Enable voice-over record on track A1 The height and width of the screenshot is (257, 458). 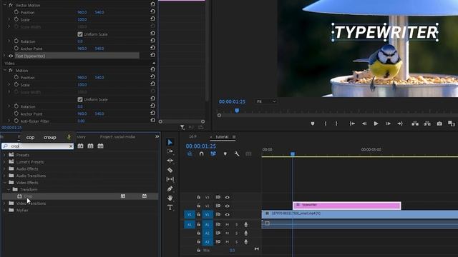coord(246,224)
